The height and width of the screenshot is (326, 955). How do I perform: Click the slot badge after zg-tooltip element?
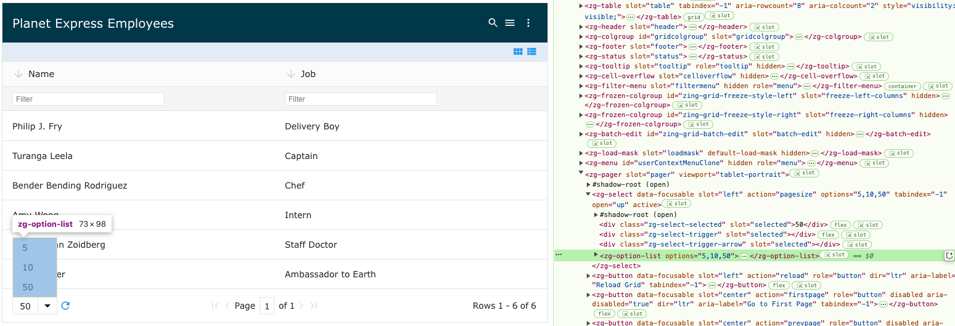click(866, 67)
